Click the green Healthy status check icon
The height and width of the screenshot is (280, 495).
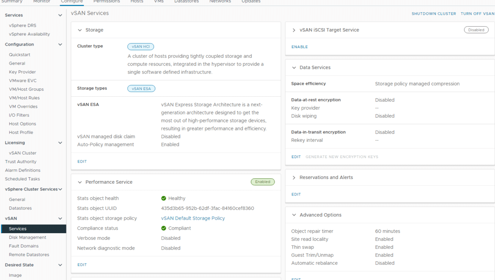(164, 198)
